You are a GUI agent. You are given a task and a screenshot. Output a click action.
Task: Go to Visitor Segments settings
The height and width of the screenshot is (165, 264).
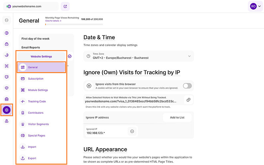pos(38,124)
